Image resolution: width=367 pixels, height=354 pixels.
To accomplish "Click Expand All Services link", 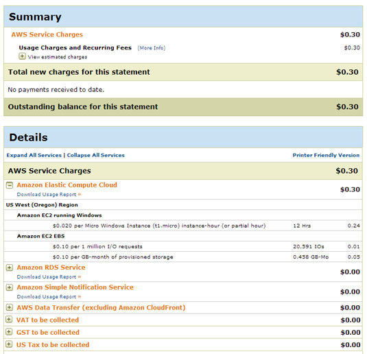I will pyautogui.click(x=34, y=155).
